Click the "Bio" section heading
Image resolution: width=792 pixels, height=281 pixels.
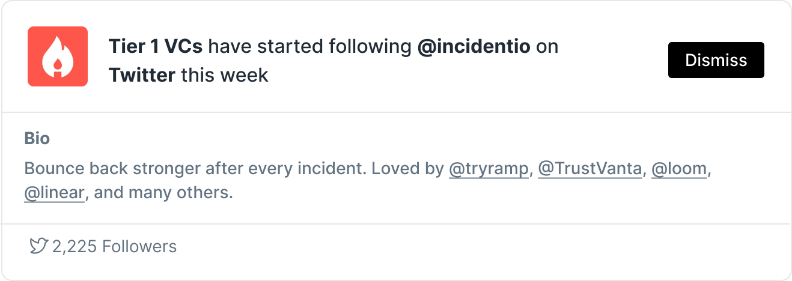tap(37, 139)
